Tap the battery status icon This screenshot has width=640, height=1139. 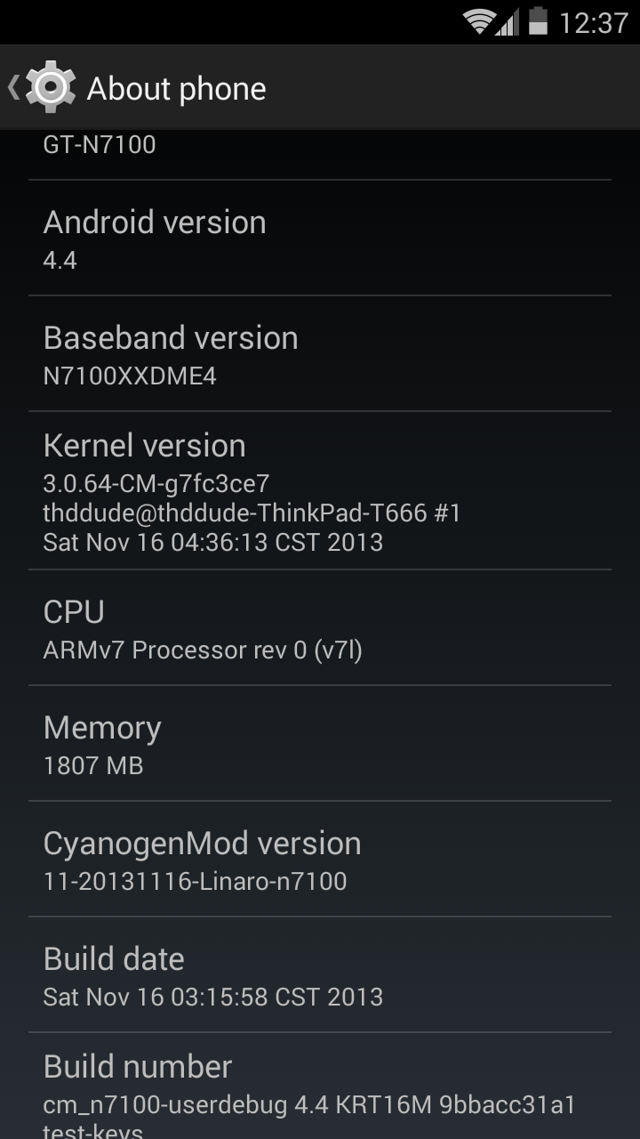click(x=538, y=21)
